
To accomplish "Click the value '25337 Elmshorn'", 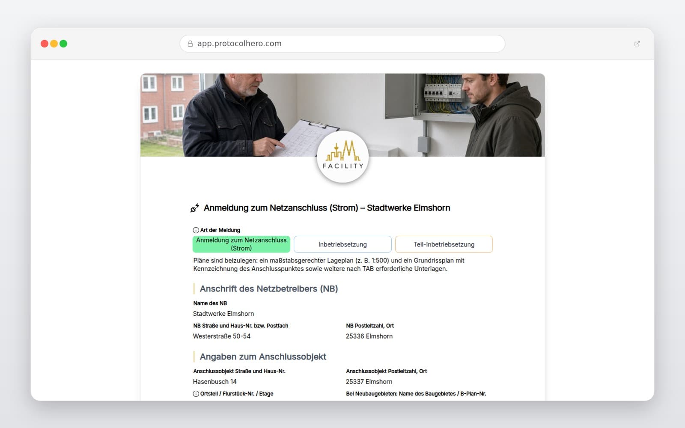I will (369, 382).
